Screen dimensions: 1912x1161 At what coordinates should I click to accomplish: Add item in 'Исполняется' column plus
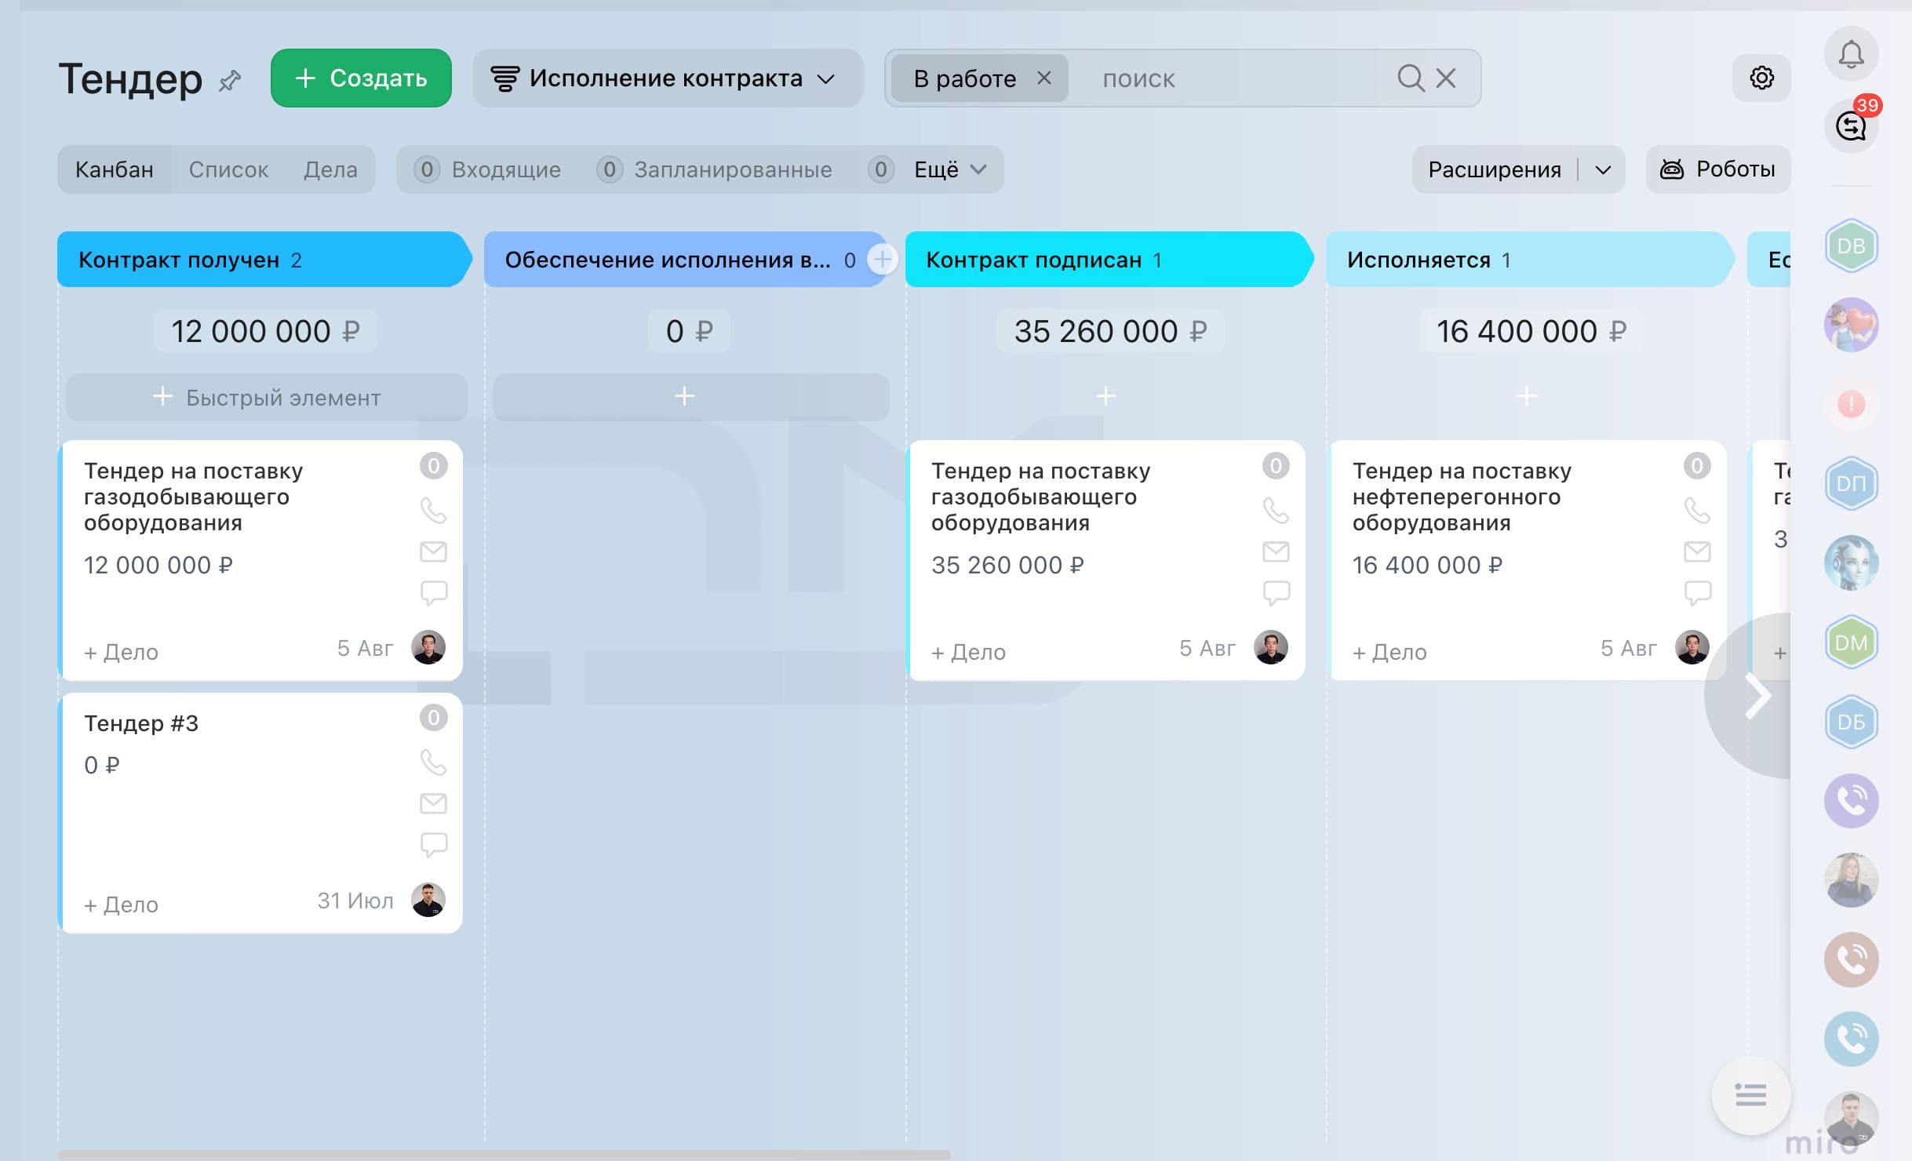click(x=1527, y=396)
